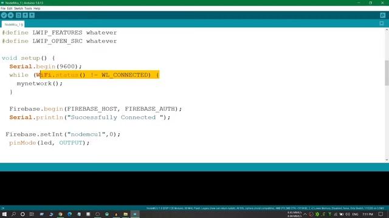
Task: Open the File menu
Action: [x=3, y=8]
